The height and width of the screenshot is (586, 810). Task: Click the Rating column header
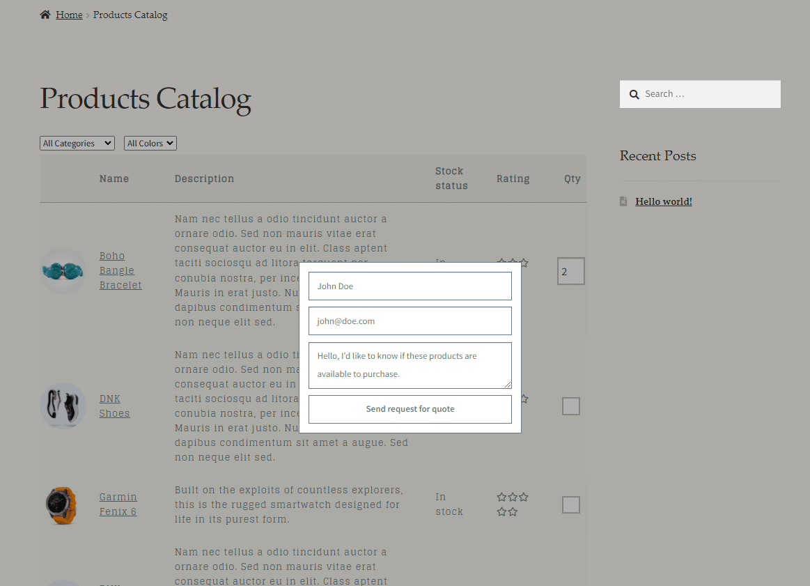(513, 178)
